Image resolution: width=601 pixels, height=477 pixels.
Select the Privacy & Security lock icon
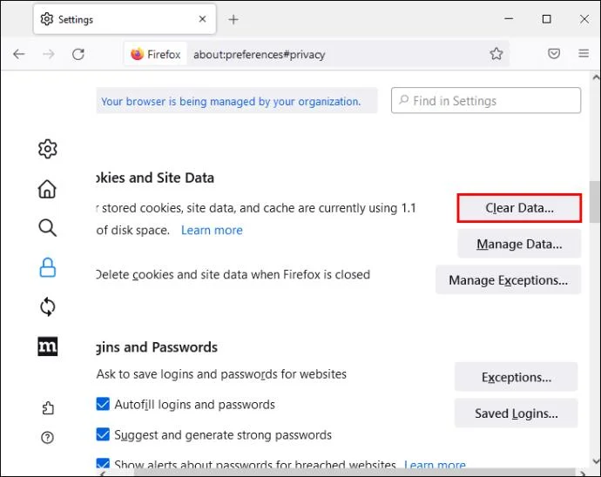pyautogui.click(x=48, y=267)
